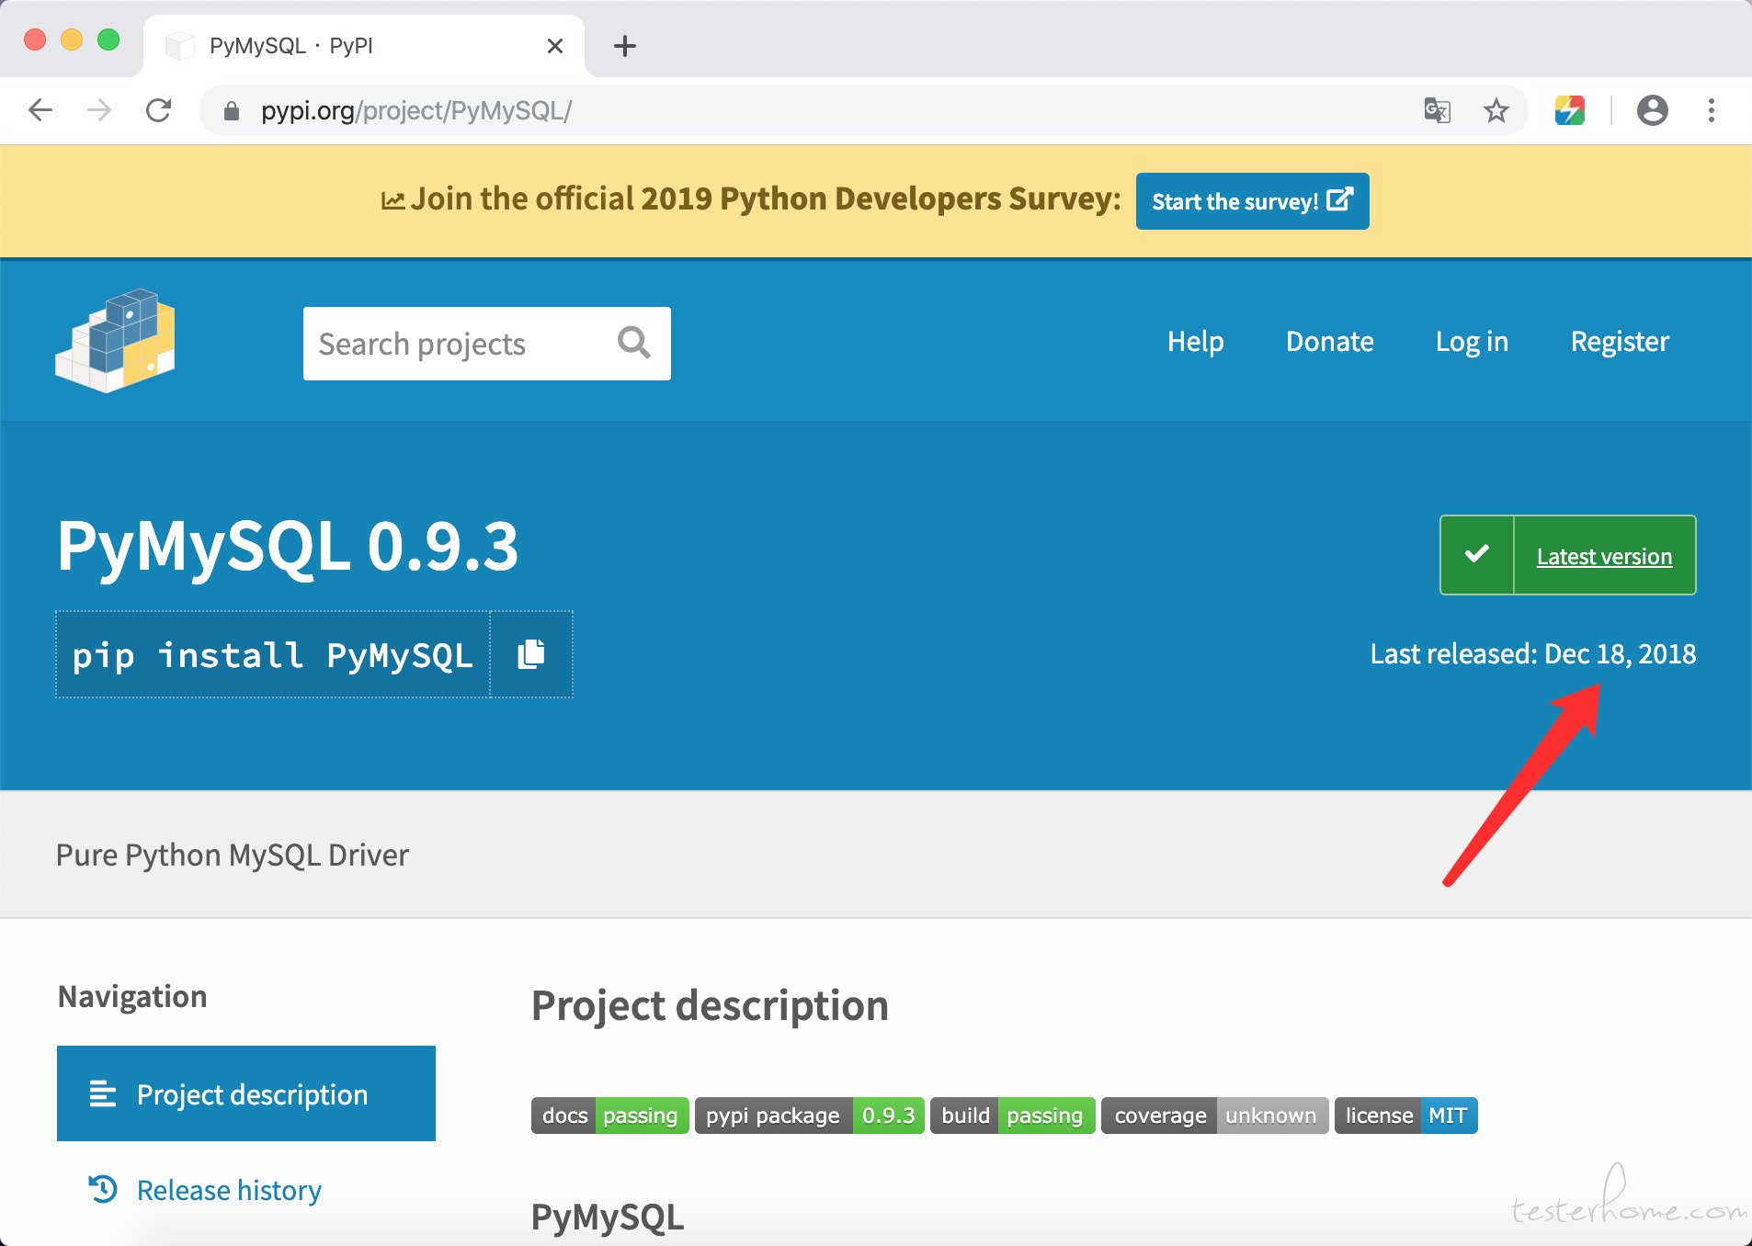Click the colorful extension icon in toolbar
The height and width of the screenshot is (1246, 1752).
[x=1570, y=111]
